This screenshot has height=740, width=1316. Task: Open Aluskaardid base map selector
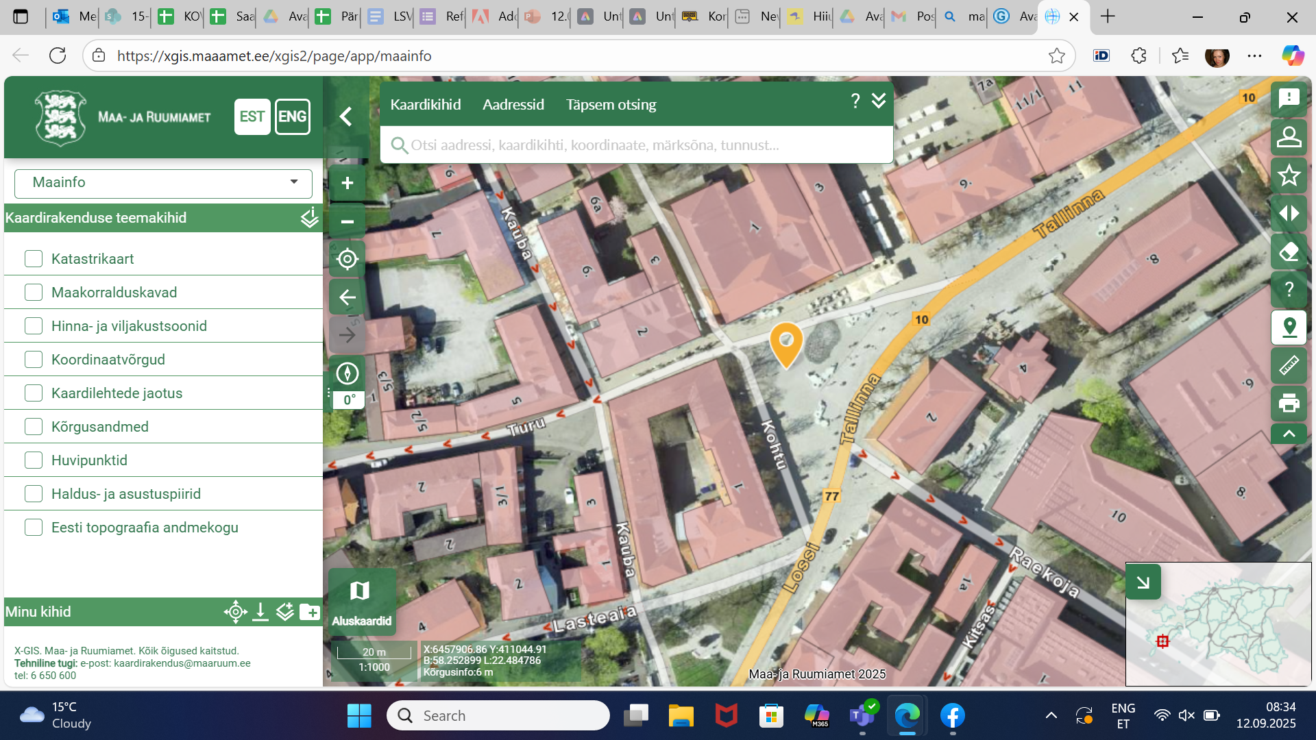(x=361, y=601)
